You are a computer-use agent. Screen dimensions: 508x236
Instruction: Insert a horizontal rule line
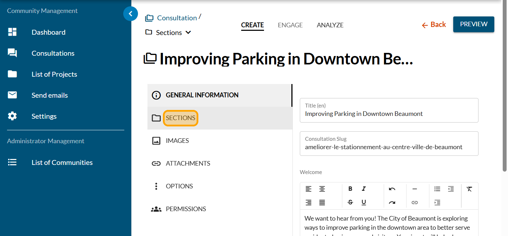point(415,189)
